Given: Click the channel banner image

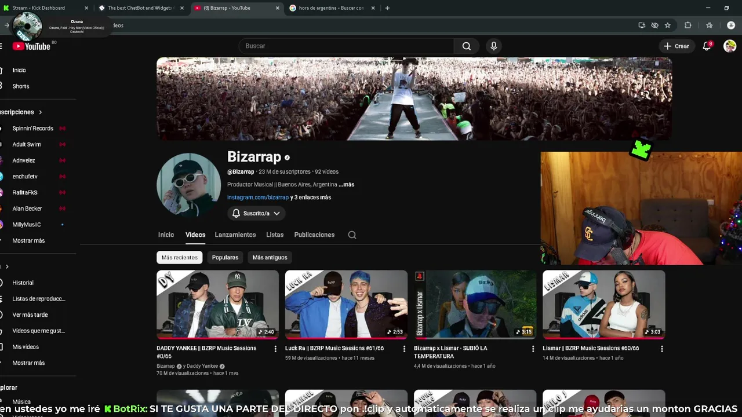Looking at the screenshot, I should click(414, 98).
